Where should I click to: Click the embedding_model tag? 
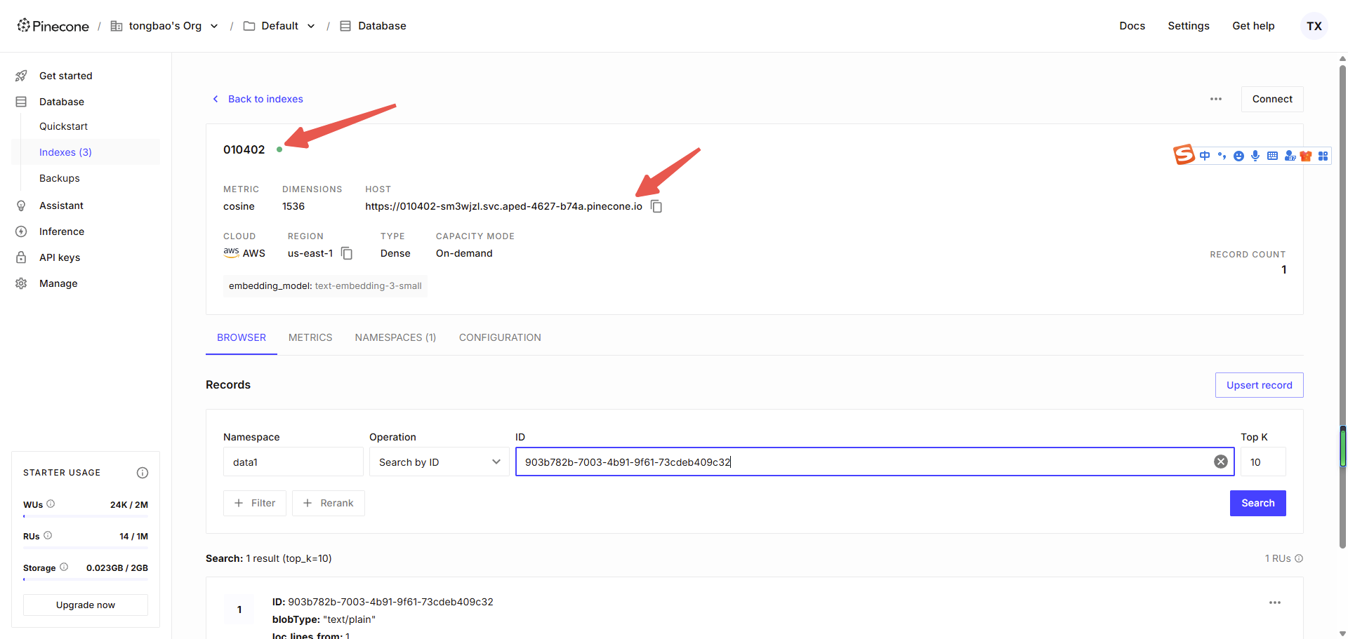325,285
